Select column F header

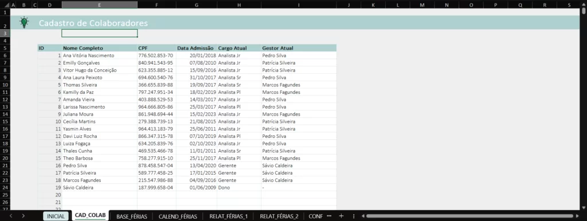(156, 5)
